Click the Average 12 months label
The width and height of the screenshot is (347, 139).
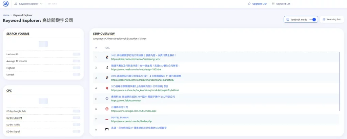(x=17, y=61)
